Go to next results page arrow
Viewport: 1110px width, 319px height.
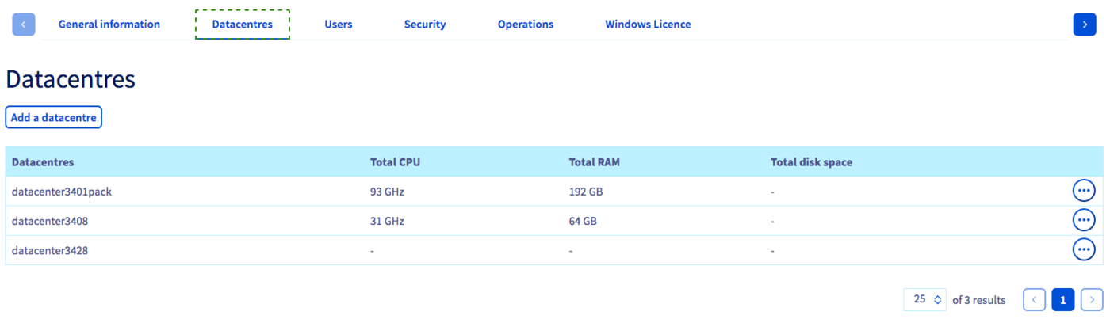click(1092, 300)
